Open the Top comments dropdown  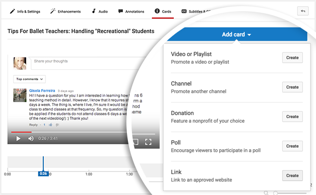pos(30,79)
